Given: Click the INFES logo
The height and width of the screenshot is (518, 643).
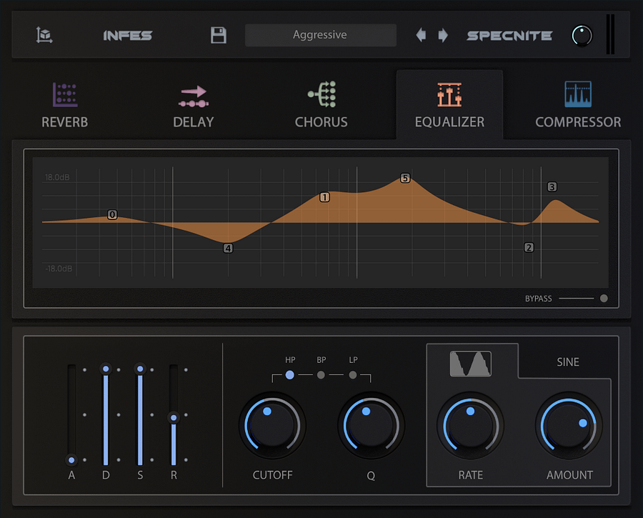Looking at the screenshot, I should 128,35.
